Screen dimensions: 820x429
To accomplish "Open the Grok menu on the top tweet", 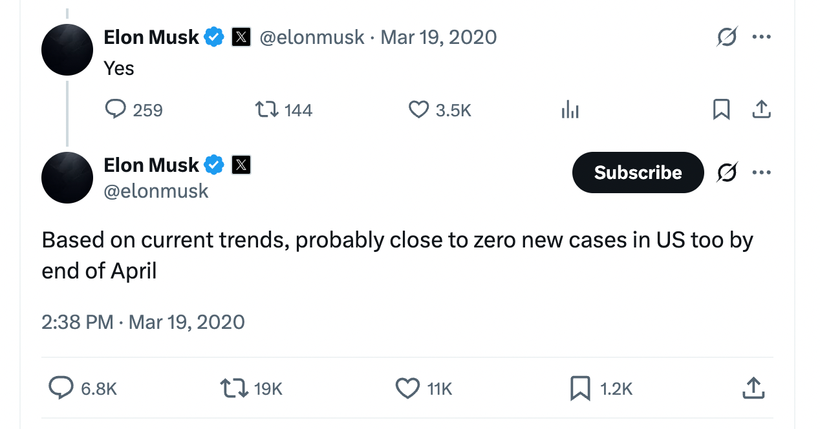I will pos(727,37).
